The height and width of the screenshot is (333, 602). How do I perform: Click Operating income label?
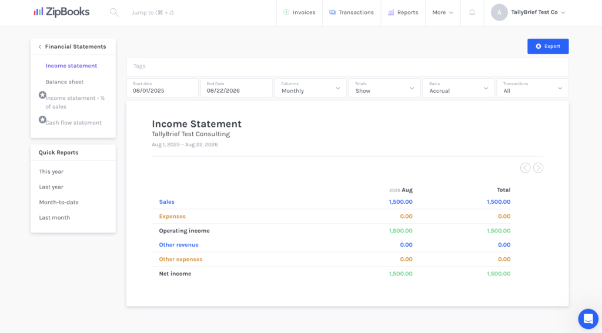pos(184,231)
